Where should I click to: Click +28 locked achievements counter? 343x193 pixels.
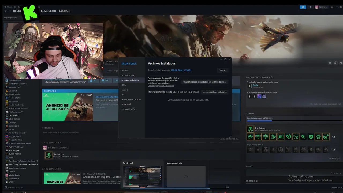tap(334, 150)
